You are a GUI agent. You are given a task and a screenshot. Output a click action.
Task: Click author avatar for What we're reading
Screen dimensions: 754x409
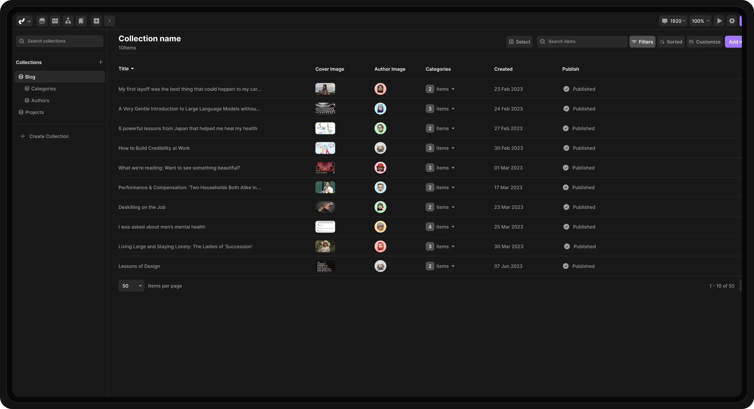(380, 168)
